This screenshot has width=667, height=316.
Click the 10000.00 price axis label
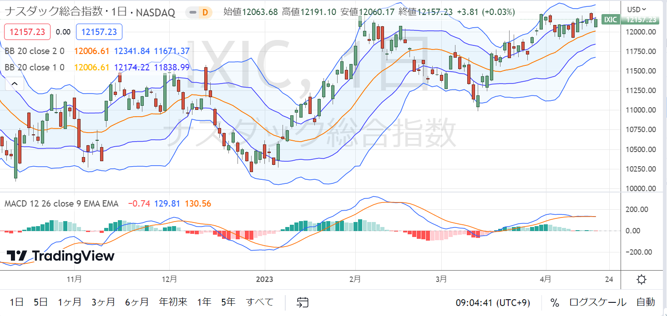coord(640,188)
